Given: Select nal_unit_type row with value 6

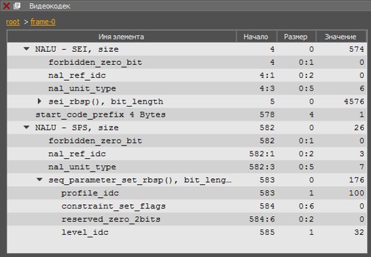Looking at the screenshot, I should (x=187, y=89).
